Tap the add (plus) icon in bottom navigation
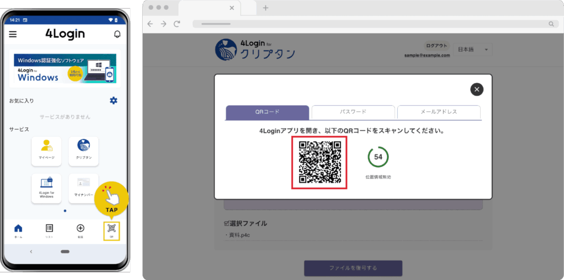Image resolution: width=564 pixels, height=280 pixels. pyautogui.click(x=80, y=230)
